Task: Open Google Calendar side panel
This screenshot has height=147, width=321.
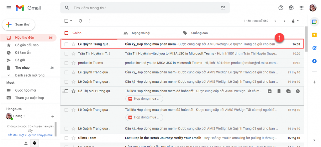Action: 314,22
